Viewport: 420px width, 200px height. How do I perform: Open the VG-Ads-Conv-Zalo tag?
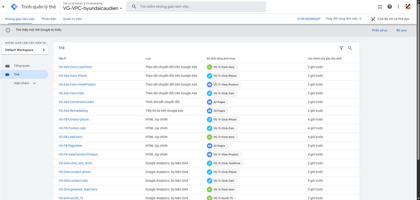[x=71, y=93]
